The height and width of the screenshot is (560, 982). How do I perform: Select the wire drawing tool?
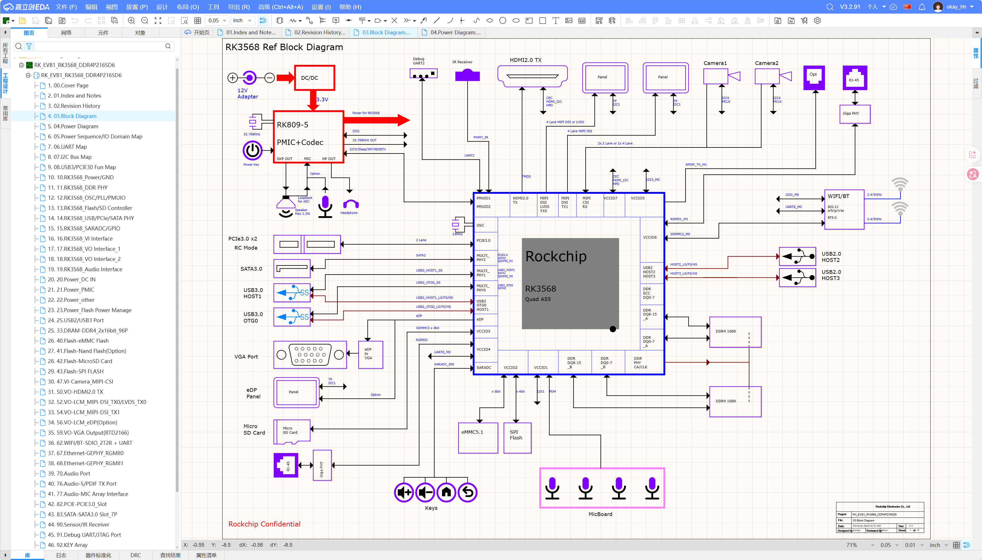(x=309, y=21)
